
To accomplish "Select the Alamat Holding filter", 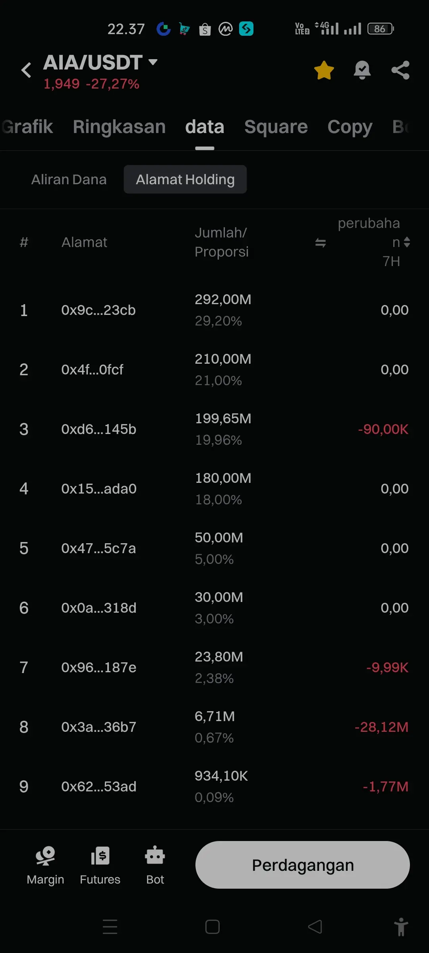I will 185,179.
